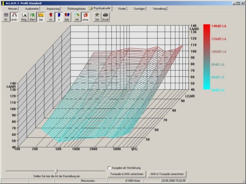
Task: Open the Anpassung tab
Action: [x=53, y=9]
